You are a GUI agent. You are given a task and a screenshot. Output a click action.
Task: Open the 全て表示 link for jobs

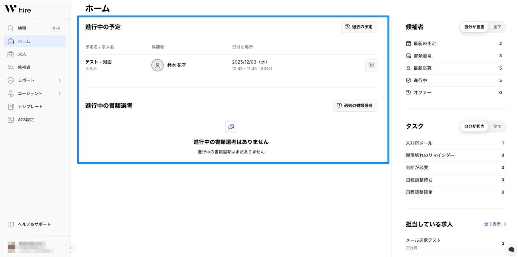click(494, 224)
